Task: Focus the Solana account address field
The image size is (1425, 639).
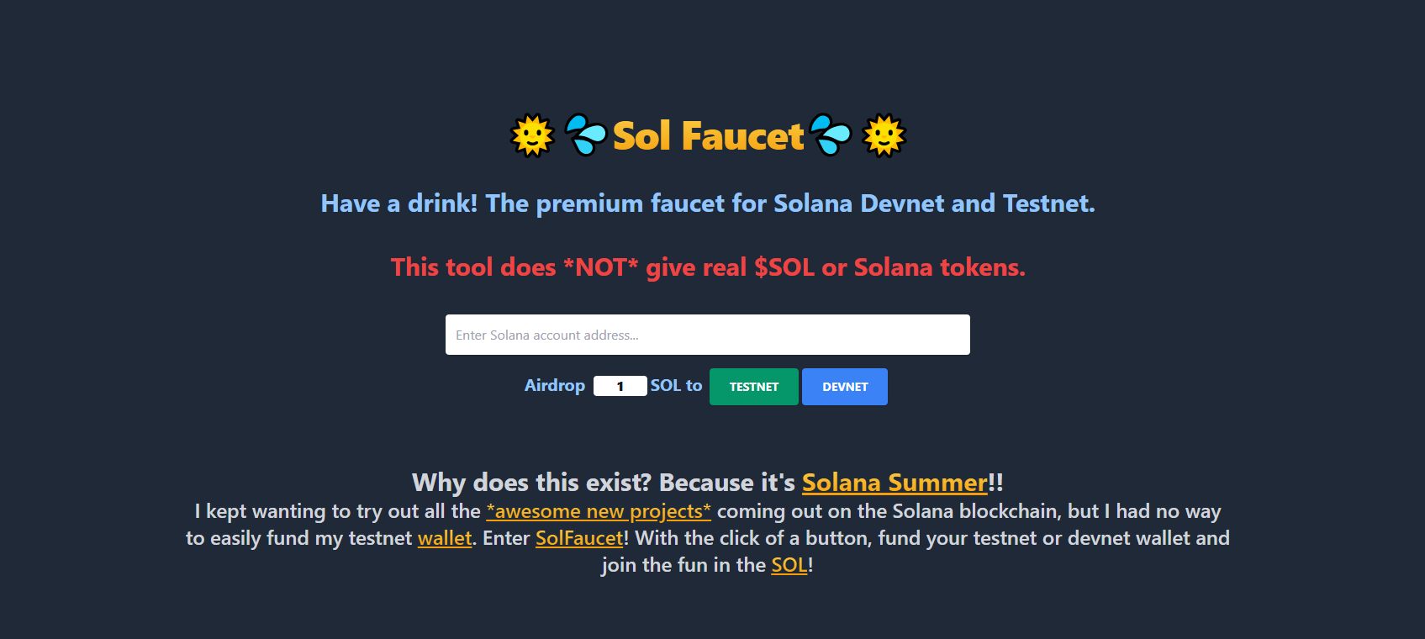Action: 707,335
